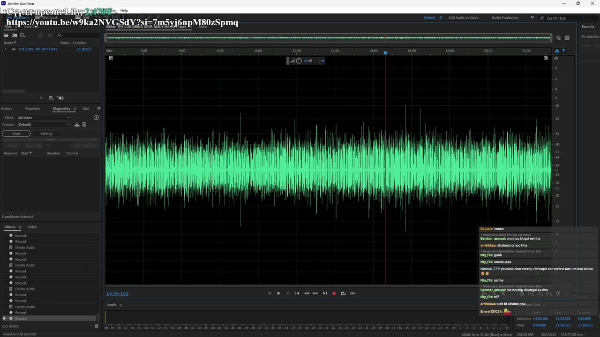Select the file THE CON... ME DO IT.wav
Screen dimensions: 600x337
click(x=37, y=49)
